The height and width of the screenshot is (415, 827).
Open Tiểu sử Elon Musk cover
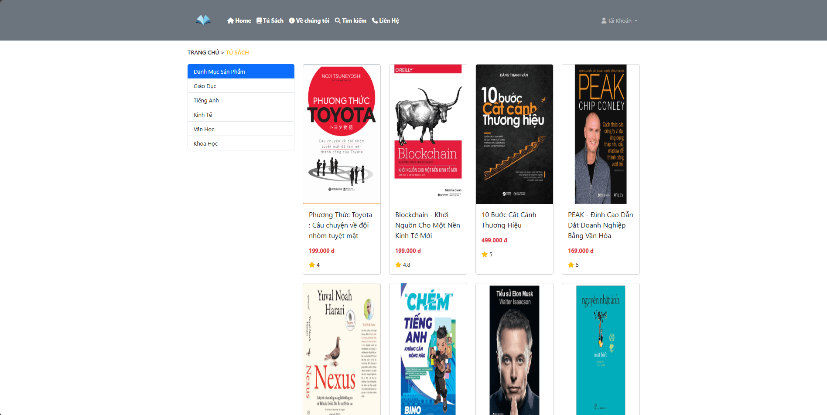[514, 349]
